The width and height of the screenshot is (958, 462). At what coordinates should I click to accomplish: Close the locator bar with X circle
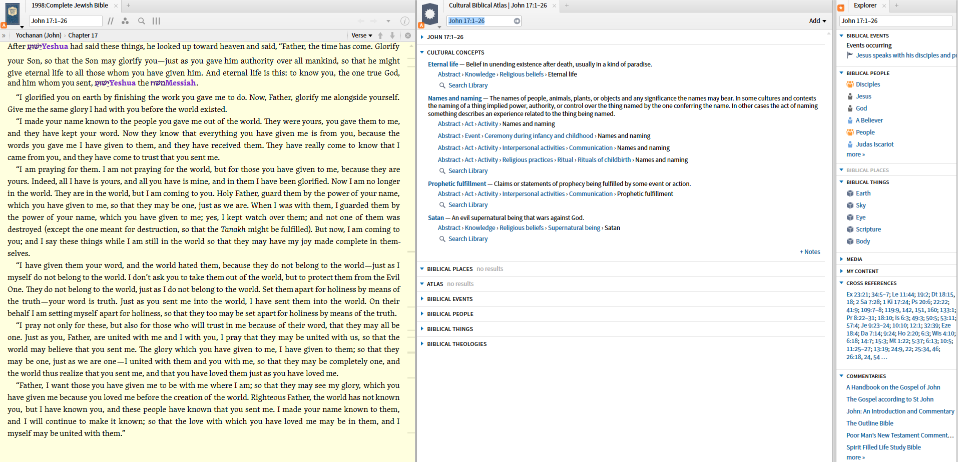[408, 35]
